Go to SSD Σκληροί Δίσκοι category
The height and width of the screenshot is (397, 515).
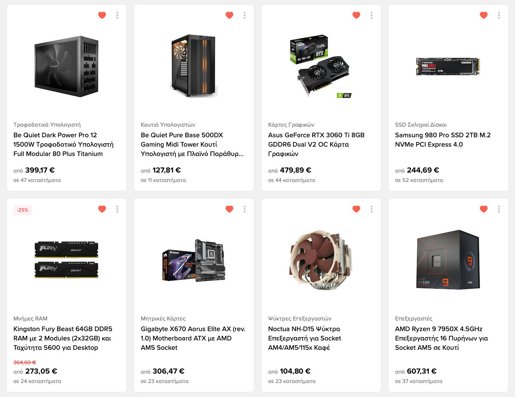point(421,125)
